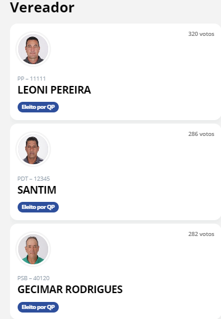Click the PSB – 40120 party number label
The width and height of the screenshot is (221, 319).
coord(34,278)
